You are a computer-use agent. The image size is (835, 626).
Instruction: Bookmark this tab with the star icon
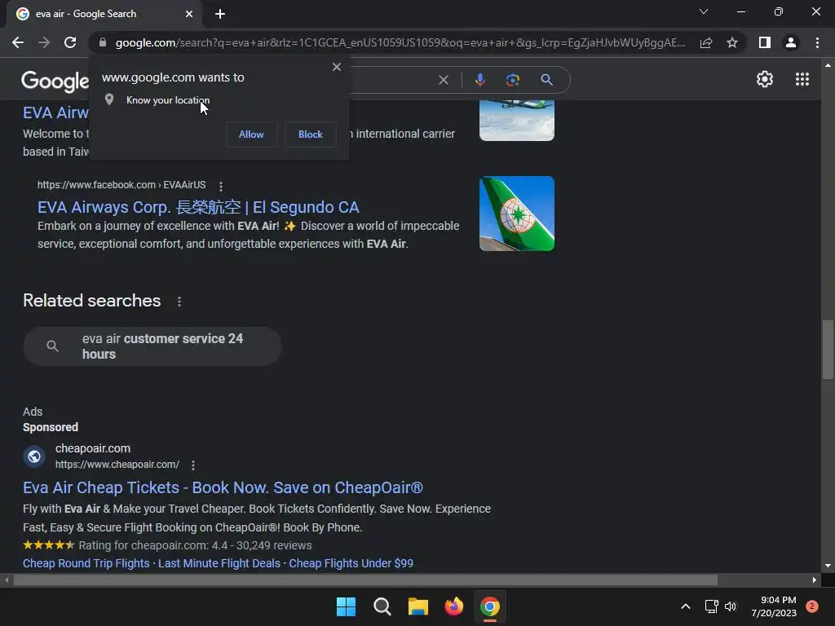point(732,42)
